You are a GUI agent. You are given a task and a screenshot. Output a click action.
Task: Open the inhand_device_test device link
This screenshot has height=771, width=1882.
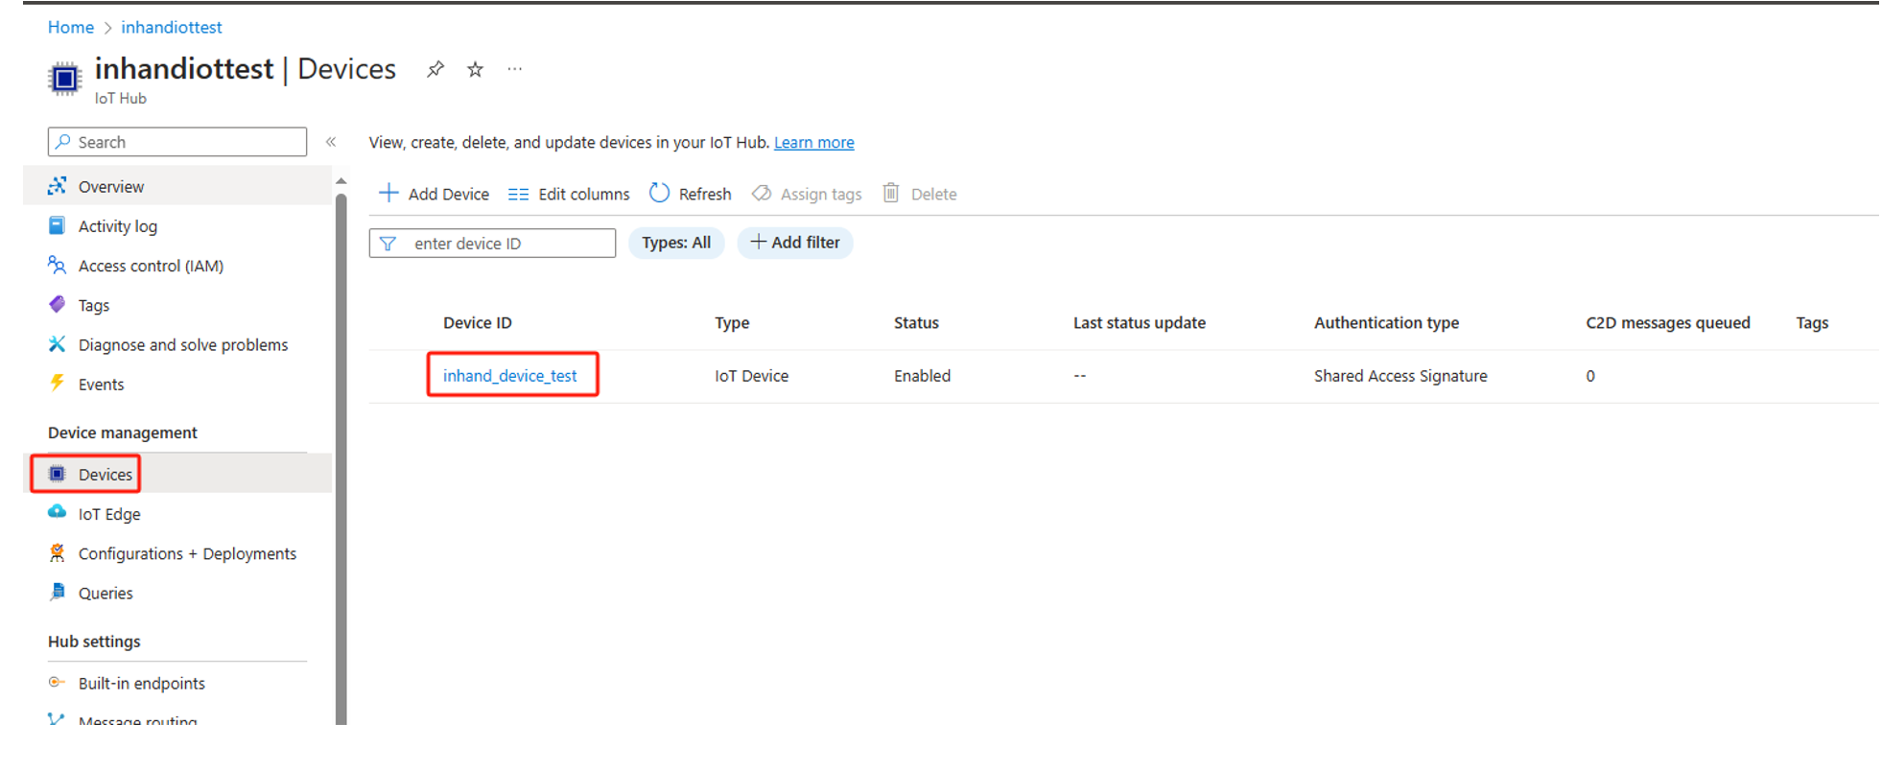509,376
